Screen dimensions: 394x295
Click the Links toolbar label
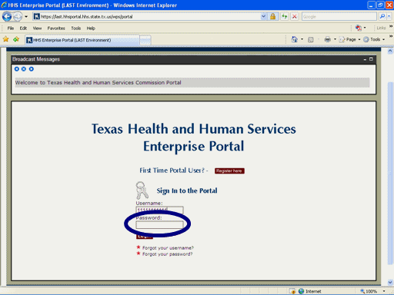pos(381,28)
